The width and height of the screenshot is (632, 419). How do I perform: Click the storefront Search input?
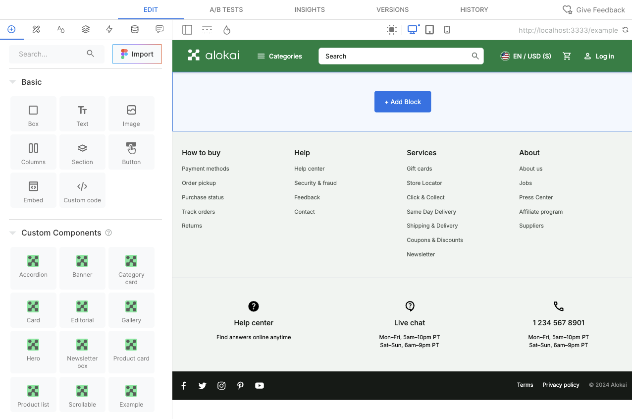click(401, 56)
